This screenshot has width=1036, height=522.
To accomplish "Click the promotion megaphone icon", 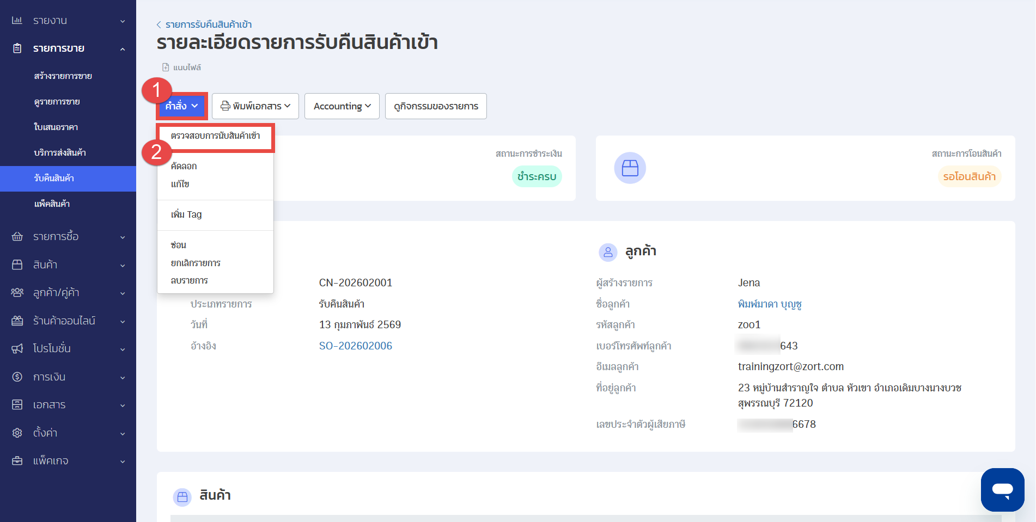I will coord(17,348).
